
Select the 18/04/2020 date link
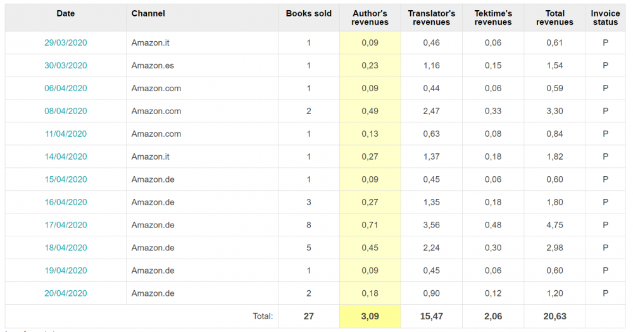[65, 248]
